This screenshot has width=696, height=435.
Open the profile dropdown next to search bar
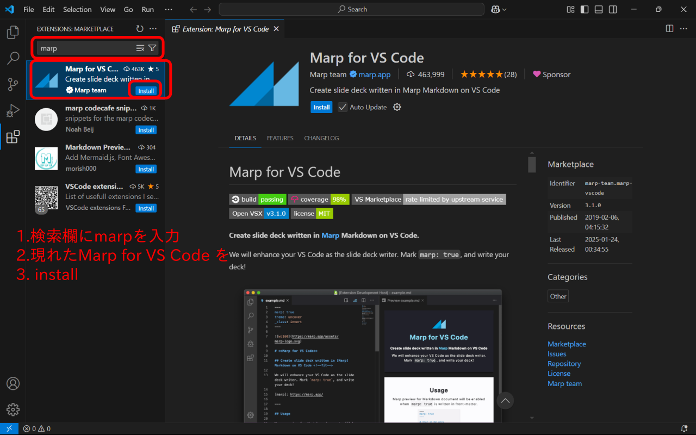click(498, 9)
